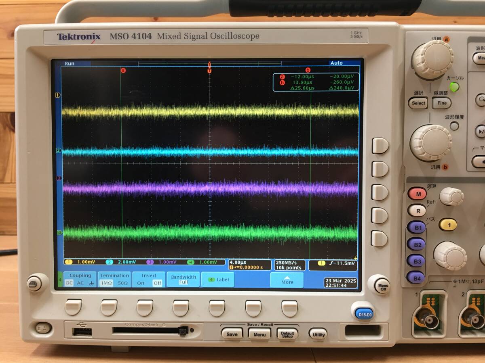Click the Run status indicator
The image size is (485, 363).
point(70,63)
